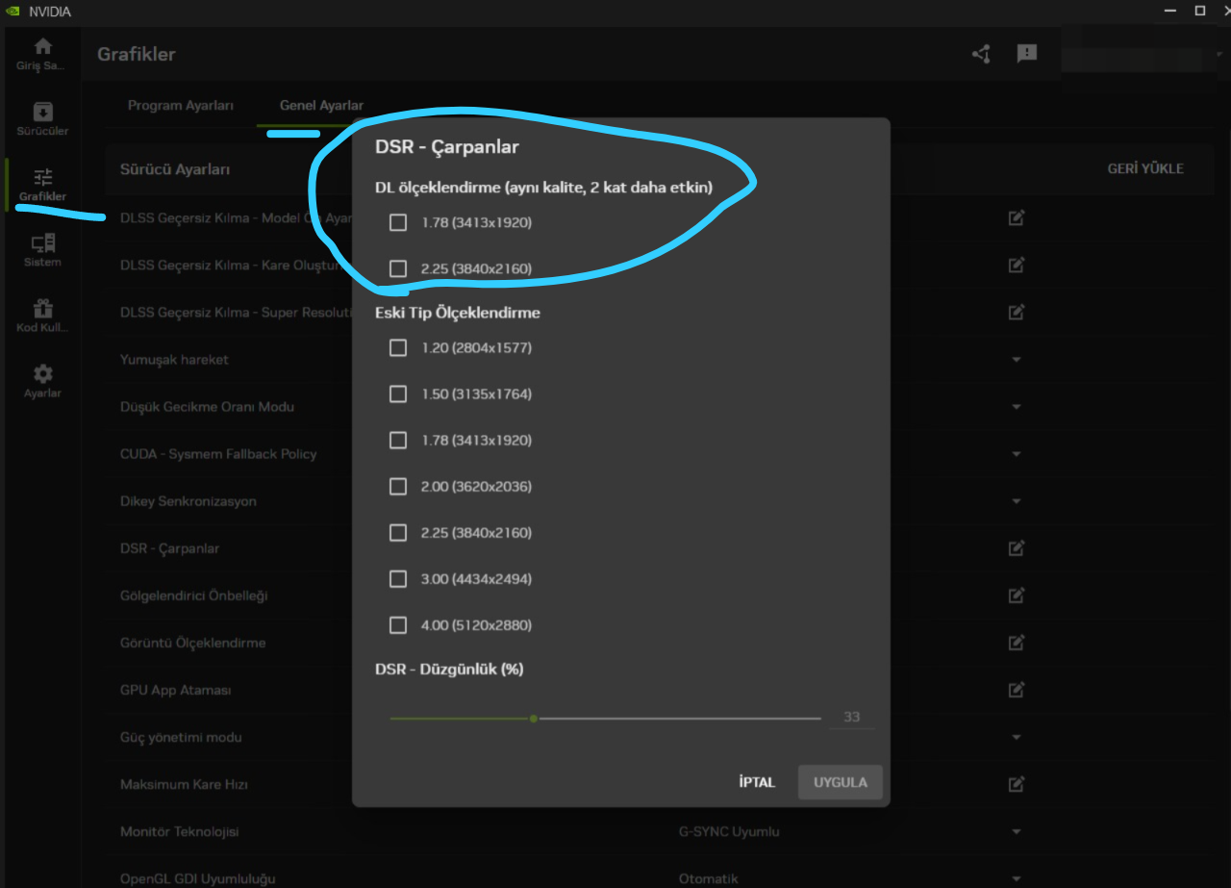Minimize the NVIDIA window
This screenshot has height=888, width=1231.
[x=1171, y=11]
